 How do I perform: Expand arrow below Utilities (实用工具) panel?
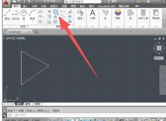(143, 27)
